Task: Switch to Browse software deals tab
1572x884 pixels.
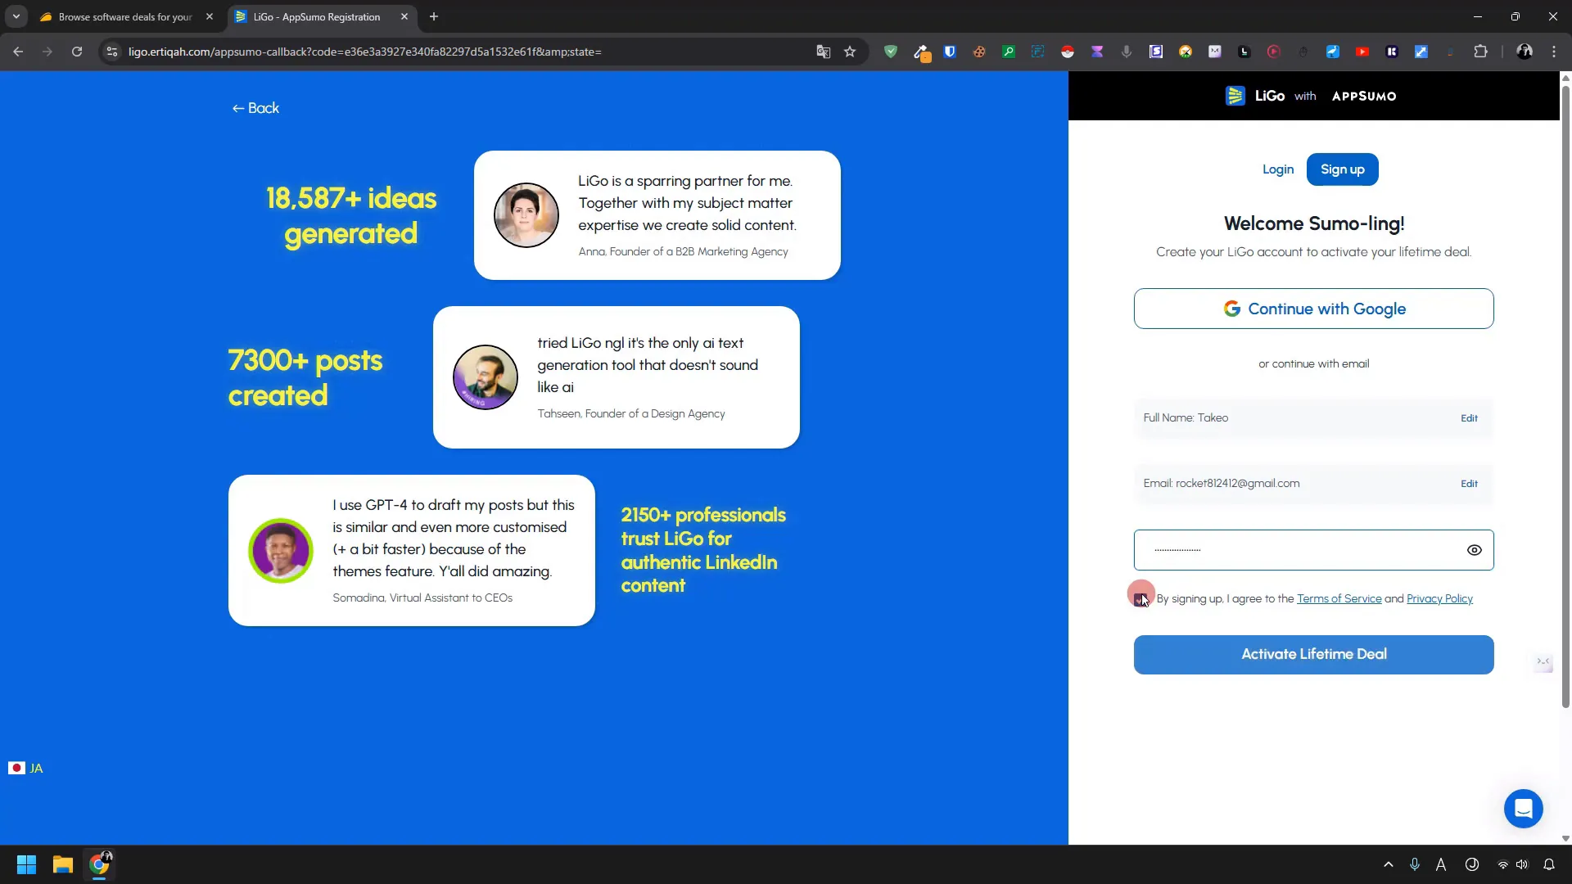Action: click(x=125, y=16)
